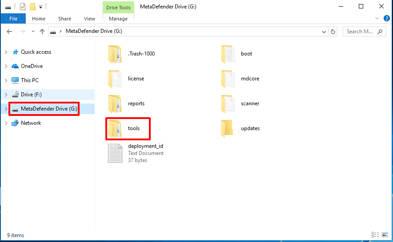Open the Manage ribbon tab
Viewport: 393px width, 242px height.
(118, 19)
